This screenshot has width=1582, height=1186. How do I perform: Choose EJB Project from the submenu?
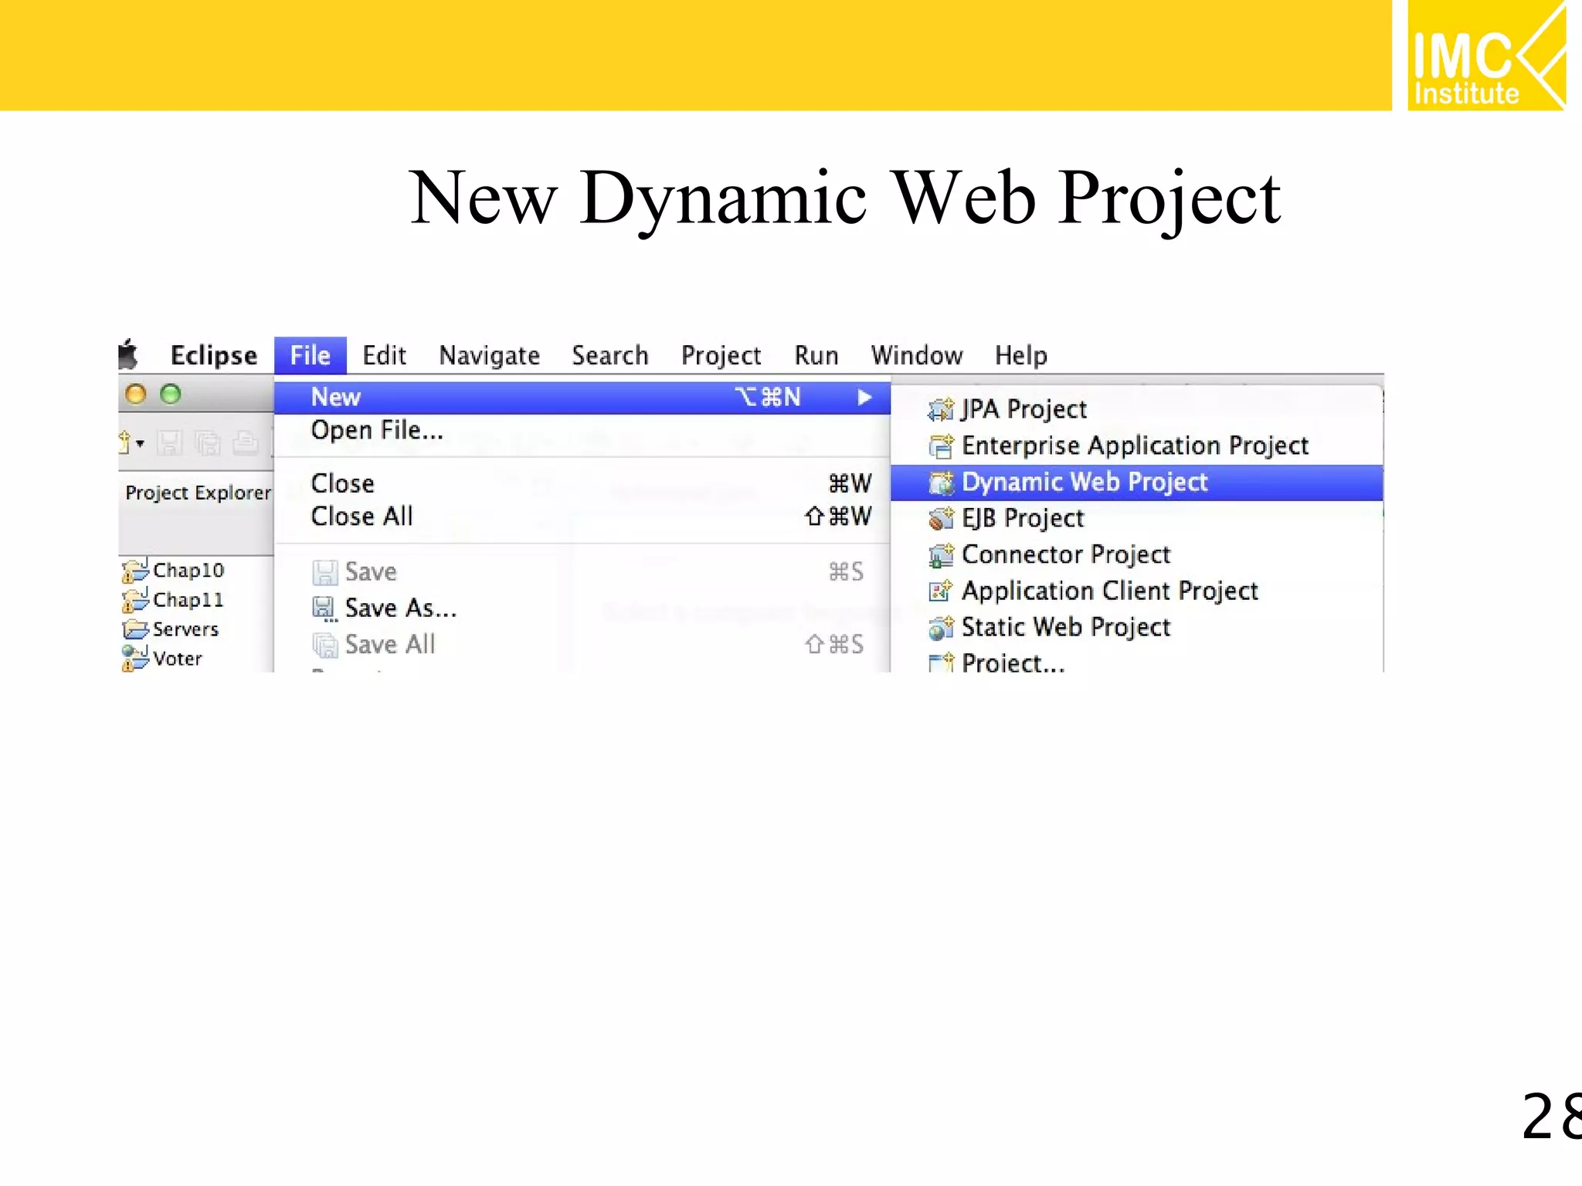point(1137,518)
